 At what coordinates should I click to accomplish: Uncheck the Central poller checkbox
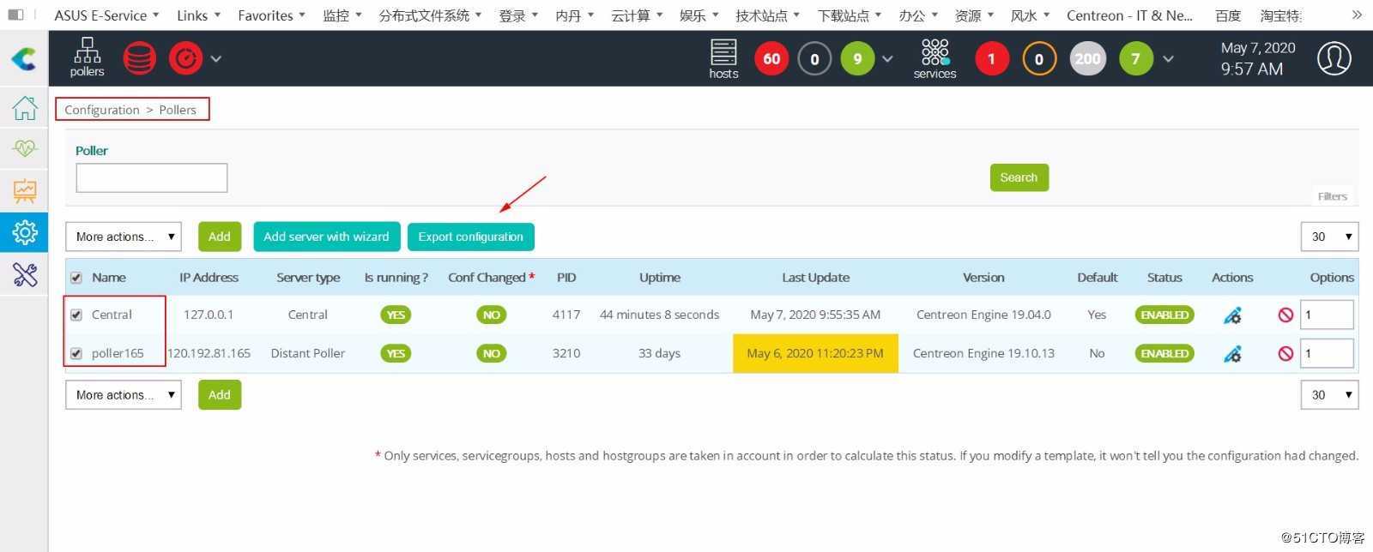[x=76, y=315]
